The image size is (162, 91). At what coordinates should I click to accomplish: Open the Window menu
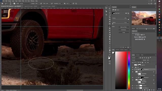[x=32, y=1]
